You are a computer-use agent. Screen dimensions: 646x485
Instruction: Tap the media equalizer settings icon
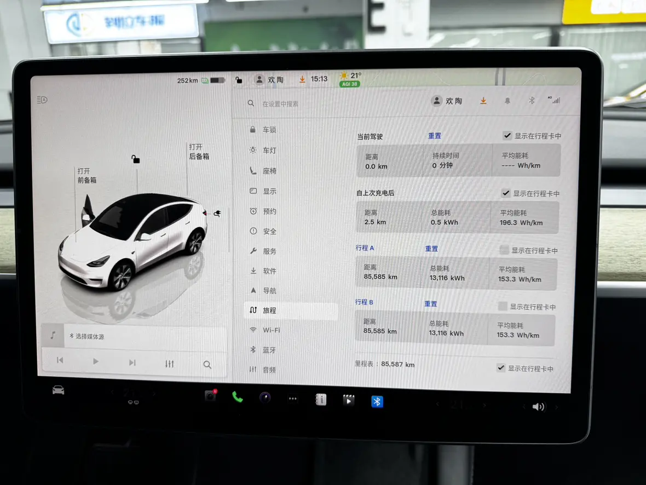point(169,363)
